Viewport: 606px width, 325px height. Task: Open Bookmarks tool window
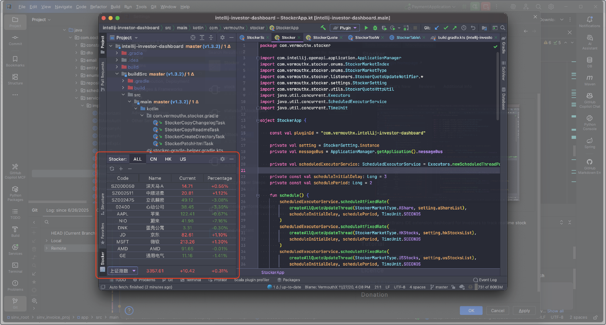click(15, 61)
